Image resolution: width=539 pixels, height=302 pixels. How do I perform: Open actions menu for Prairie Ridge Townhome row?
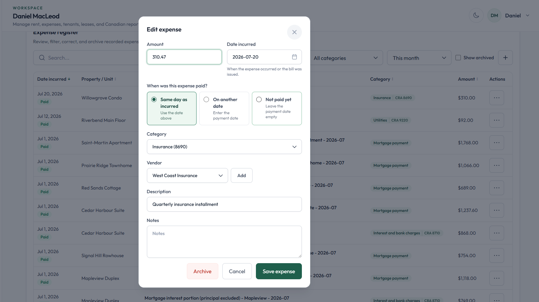[x=496, y=165]
